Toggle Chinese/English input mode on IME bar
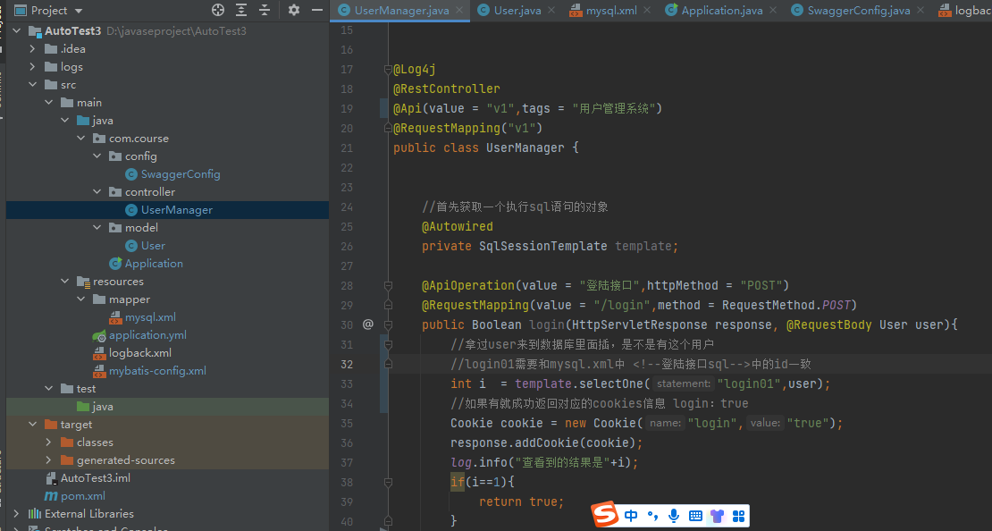 631,516
